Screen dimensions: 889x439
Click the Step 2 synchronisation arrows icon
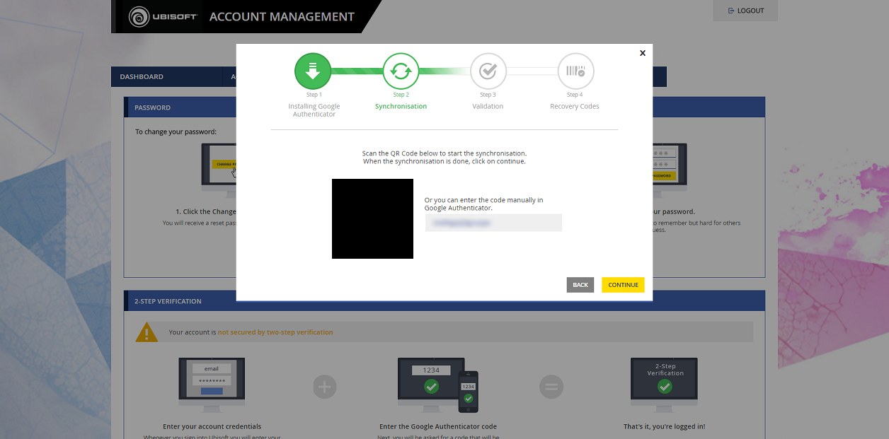point(401,71)
